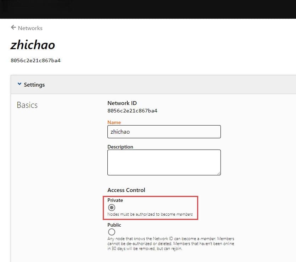Select the Public access control radio button
The image size is (296, 262).
112,232
